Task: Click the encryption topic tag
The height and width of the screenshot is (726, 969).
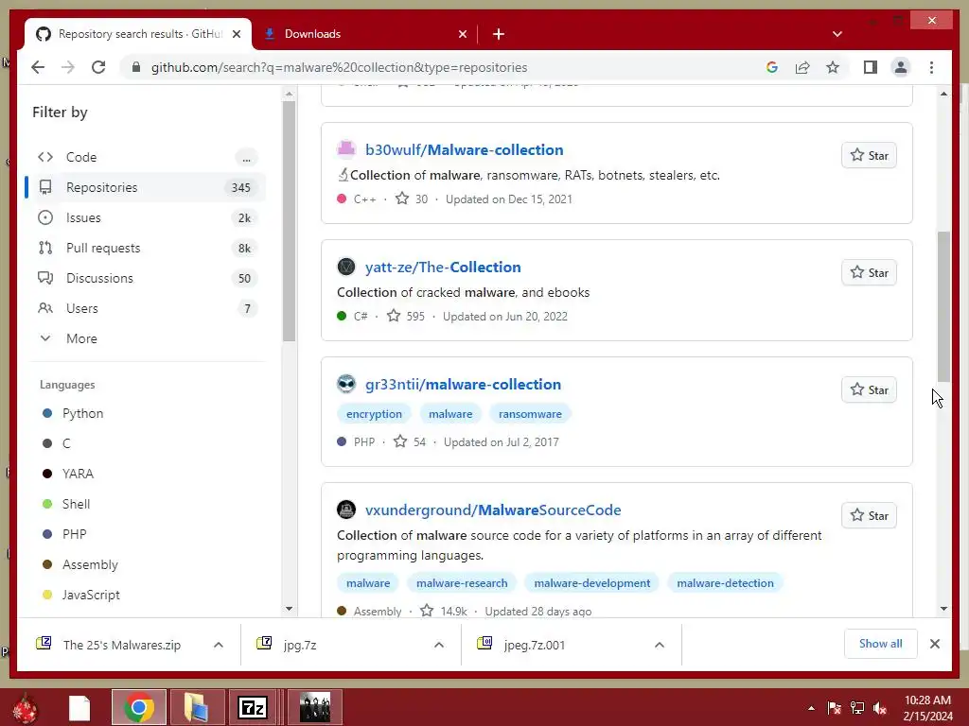Action: (x=374, y=414)
